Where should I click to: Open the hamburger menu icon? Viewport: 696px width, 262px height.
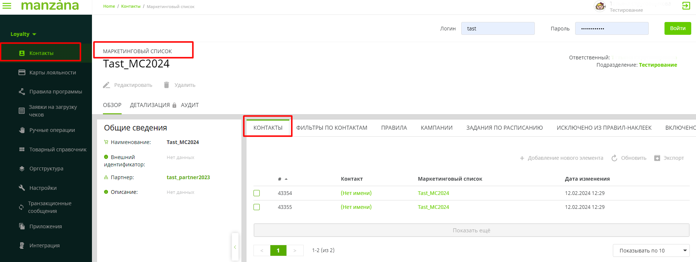(7, 6)
